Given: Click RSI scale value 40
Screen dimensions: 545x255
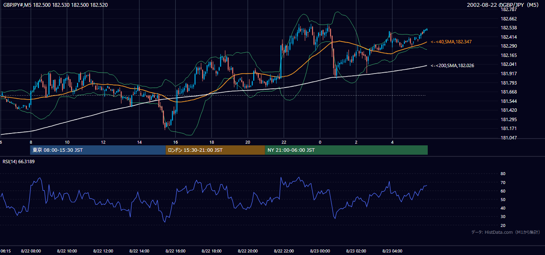Looking at the screenshot, I should tap(503, 208).
